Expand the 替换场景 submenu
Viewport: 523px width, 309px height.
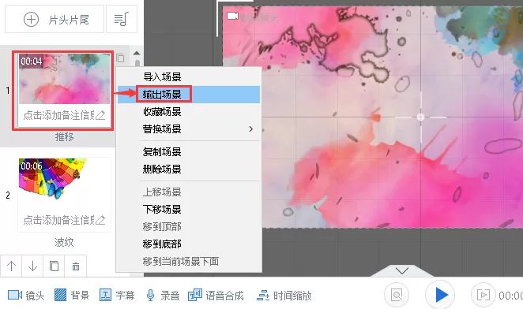coord(189,128)
